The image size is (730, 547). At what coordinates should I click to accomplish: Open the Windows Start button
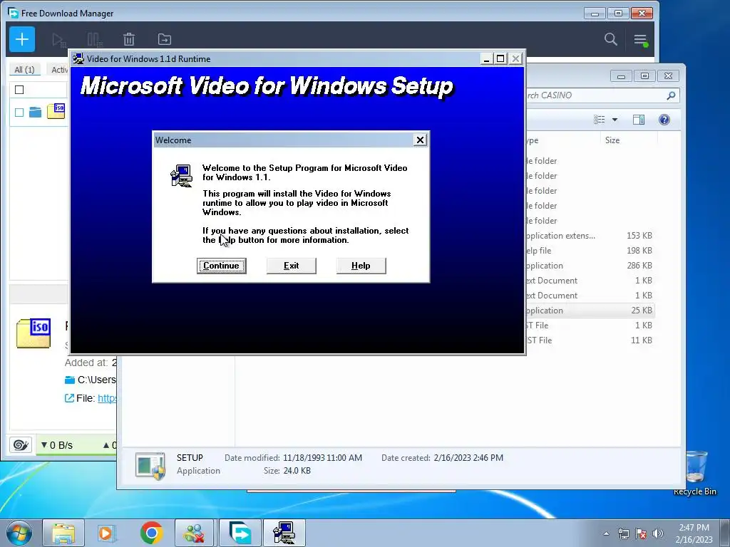tap(19, 533)
